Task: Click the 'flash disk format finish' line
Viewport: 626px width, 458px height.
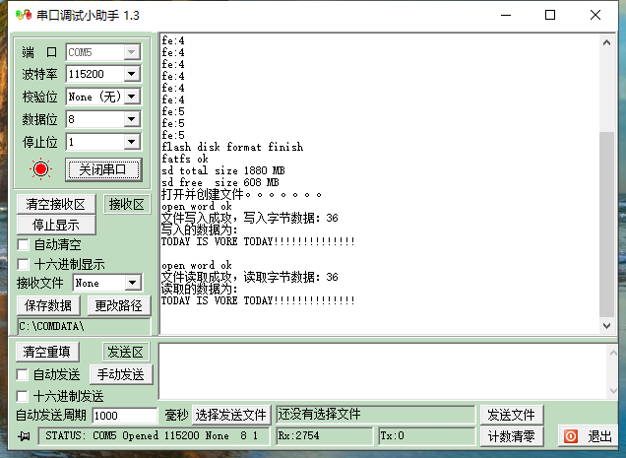Action: [232, 147]
